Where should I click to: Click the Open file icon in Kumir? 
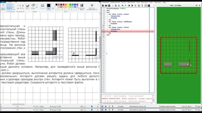(x=106, y=6)
